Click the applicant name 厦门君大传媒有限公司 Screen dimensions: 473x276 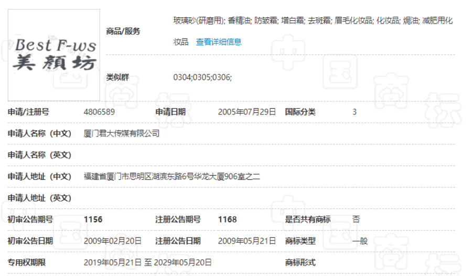(122, 133)
